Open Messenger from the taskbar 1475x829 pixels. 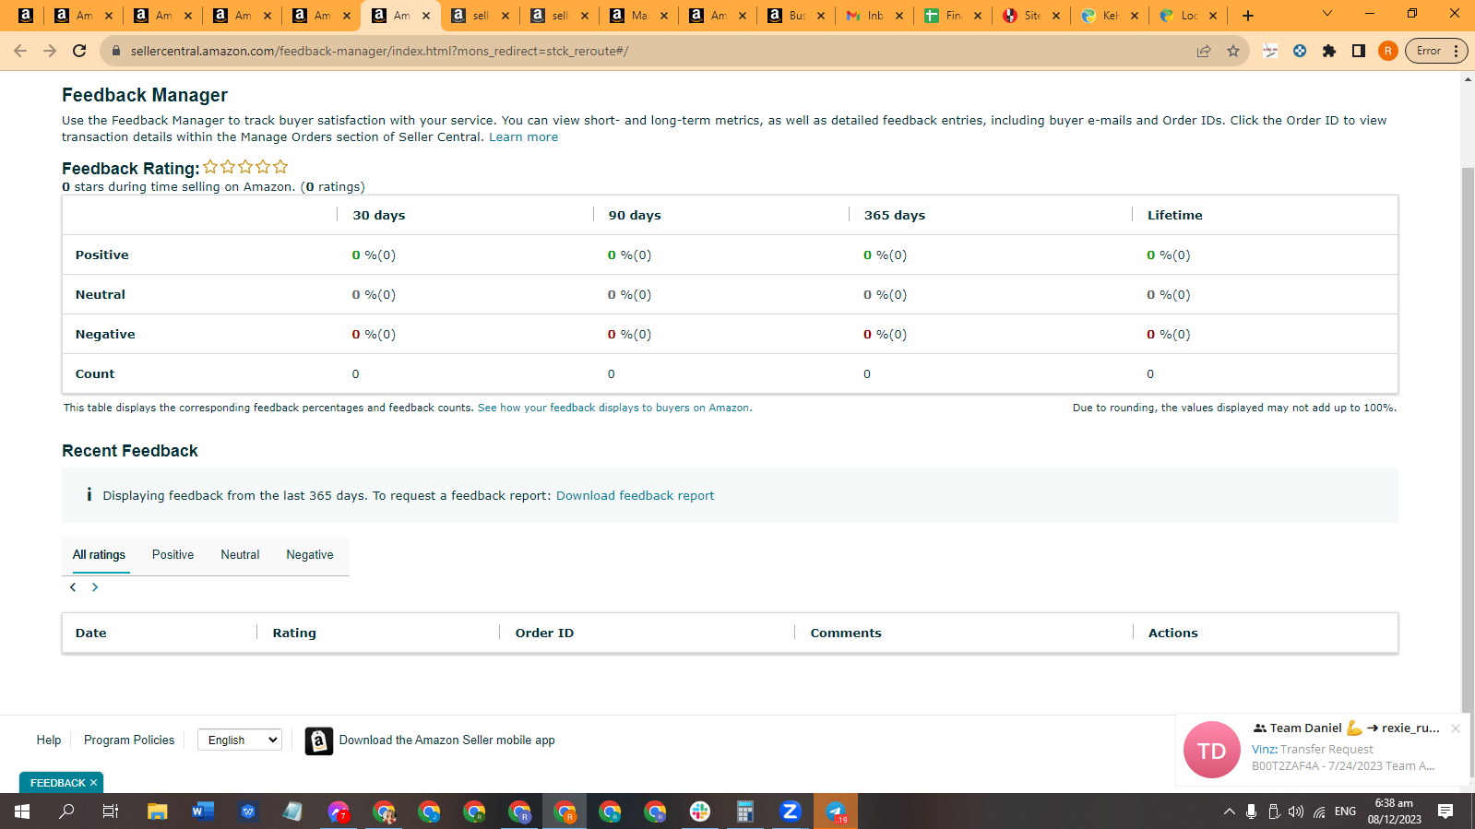(339, 811)
